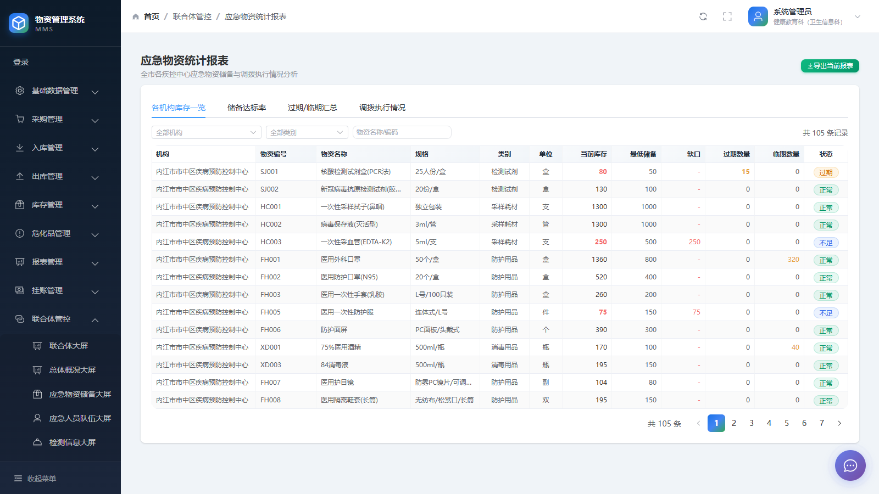Screen dimensions: 879x494
Task: Click the next page arrow
Action: (x=839, y=423)
